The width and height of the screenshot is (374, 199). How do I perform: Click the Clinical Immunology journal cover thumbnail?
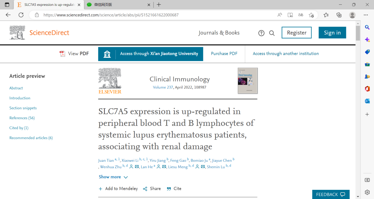click(248, 81)
